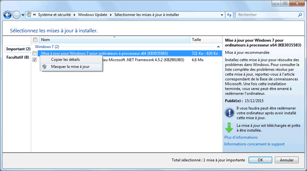Click the 721 Ko - 820 Ko size
The height and width of the screenshot is (171, 307).
tap(205, 53)
